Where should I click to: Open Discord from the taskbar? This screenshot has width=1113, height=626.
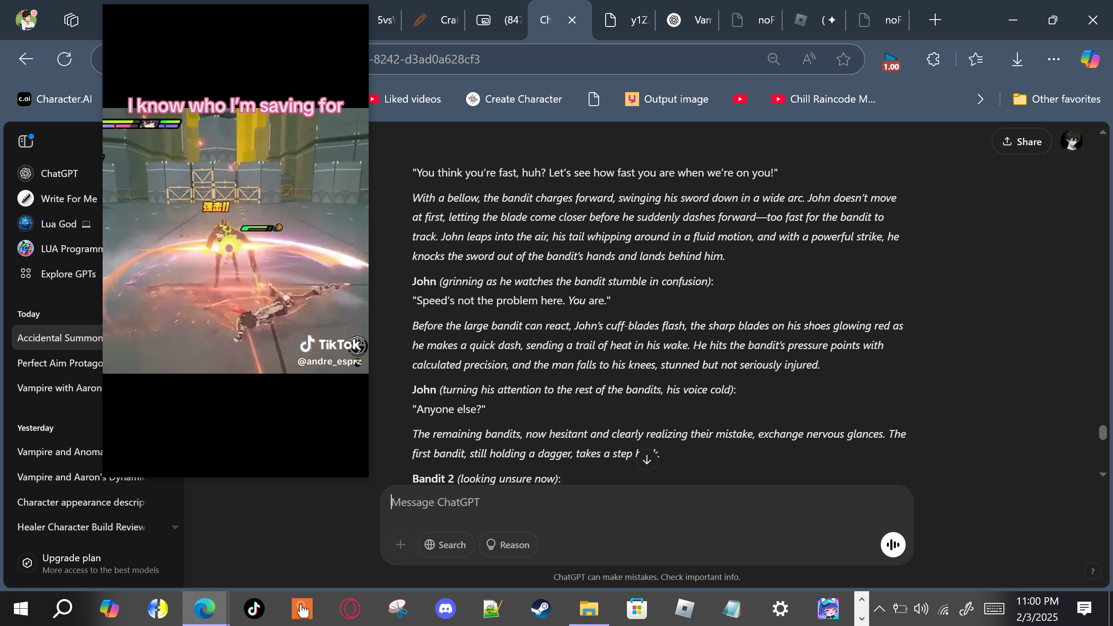[446, 609]
